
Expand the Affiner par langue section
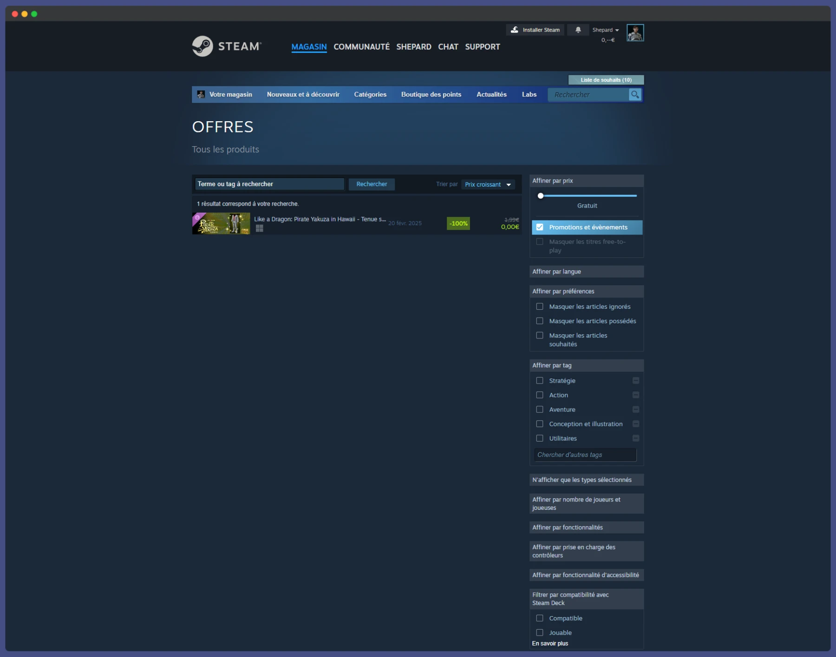click(x=587, y=272)
